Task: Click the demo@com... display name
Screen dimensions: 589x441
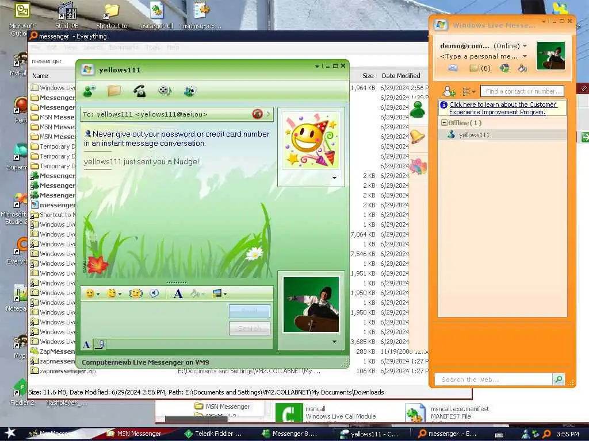Action: tap(465, 46)
